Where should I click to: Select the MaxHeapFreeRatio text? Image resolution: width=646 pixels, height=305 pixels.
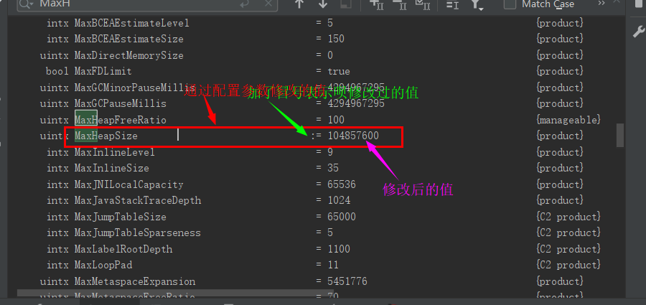tap(121, 120)
